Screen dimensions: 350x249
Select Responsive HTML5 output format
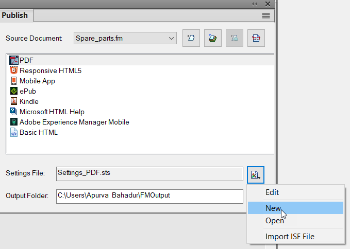tap(51, 70)
